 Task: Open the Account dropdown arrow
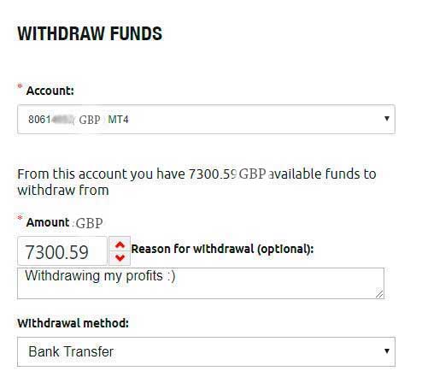pyautogui.click(x=387, y=119)
